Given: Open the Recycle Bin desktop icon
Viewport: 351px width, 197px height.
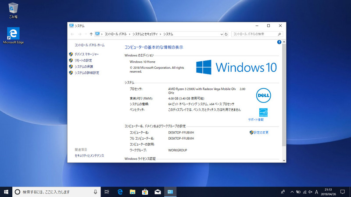Looking at the screenshot, I should (13, 10).
